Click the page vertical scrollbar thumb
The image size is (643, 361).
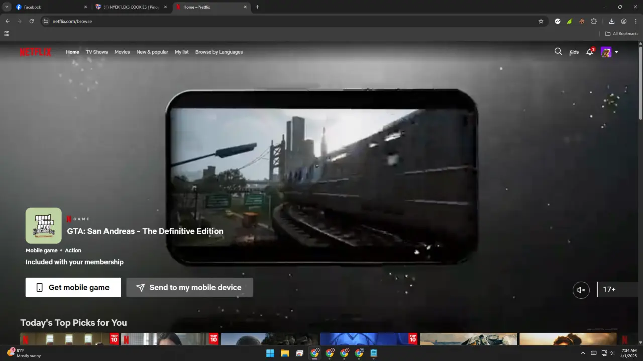(x=640, y=83)
